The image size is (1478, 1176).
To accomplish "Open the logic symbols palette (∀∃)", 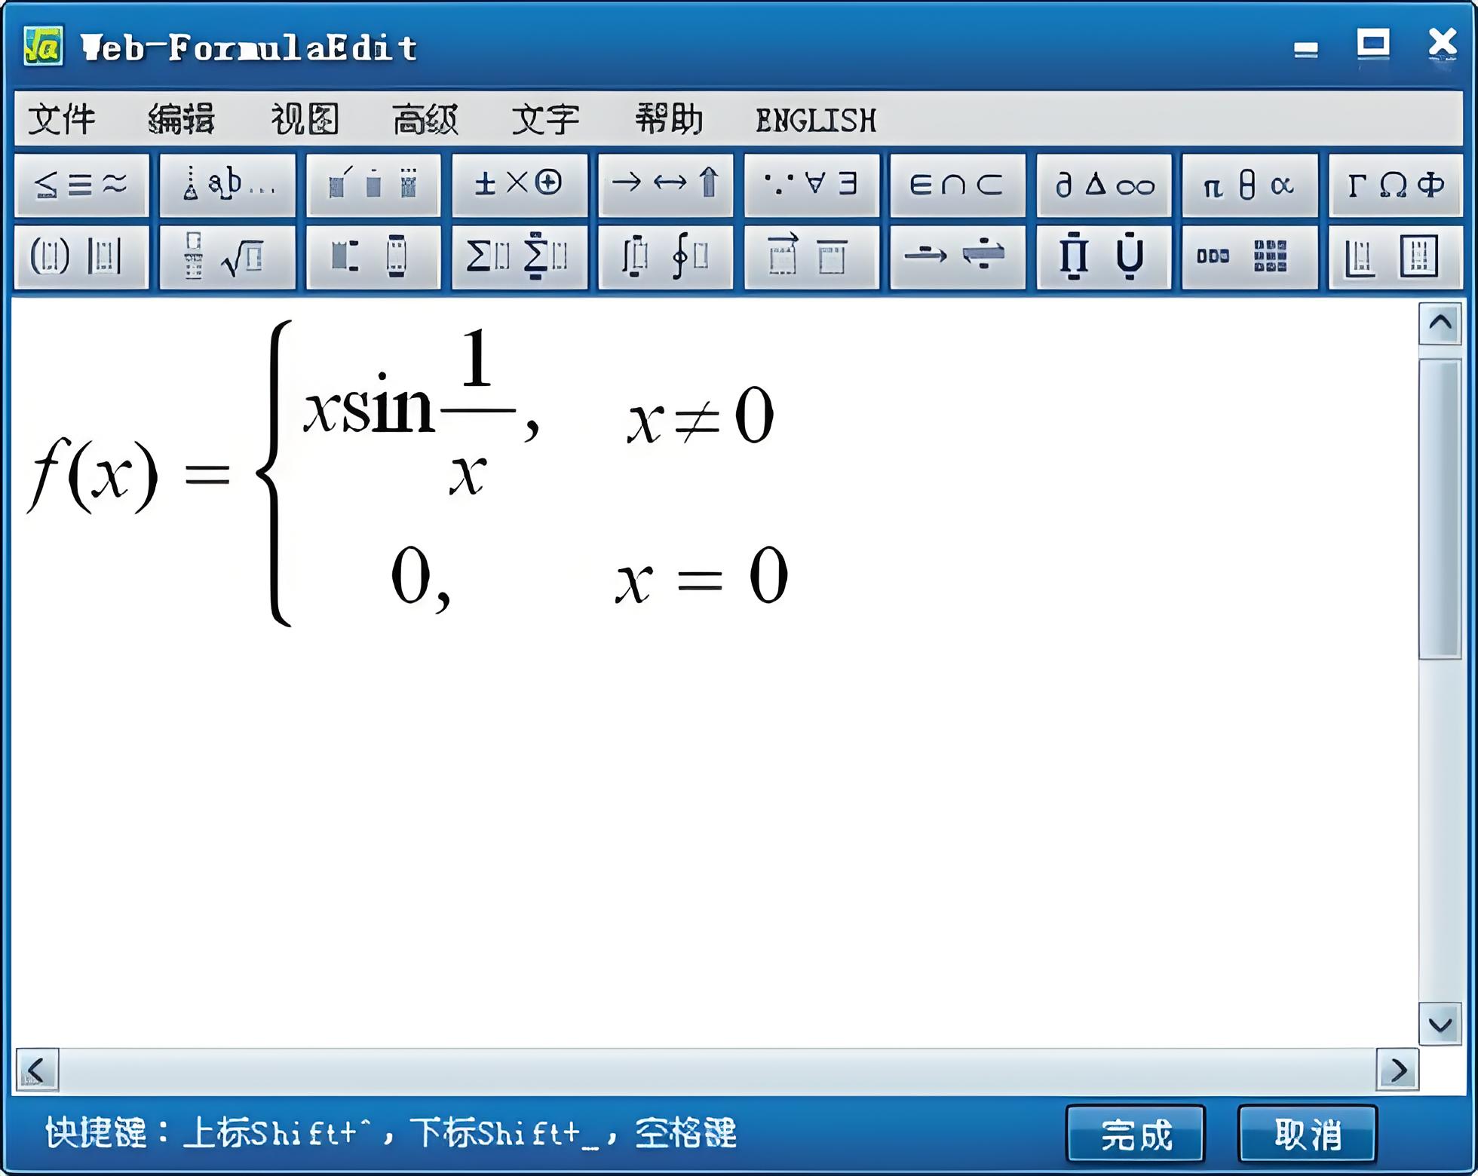I will point(812,185).
